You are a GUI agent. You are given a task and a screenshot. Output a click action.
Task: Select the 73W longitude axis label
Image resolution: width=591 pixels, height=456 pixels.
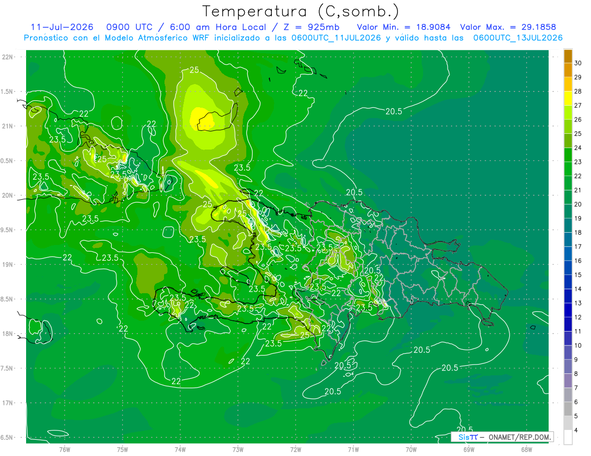click(238, 449)
